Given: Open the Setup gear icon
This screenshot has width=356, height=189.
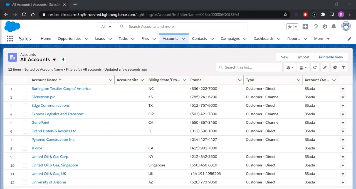Looking at the screenshot, I should [325, 27].
